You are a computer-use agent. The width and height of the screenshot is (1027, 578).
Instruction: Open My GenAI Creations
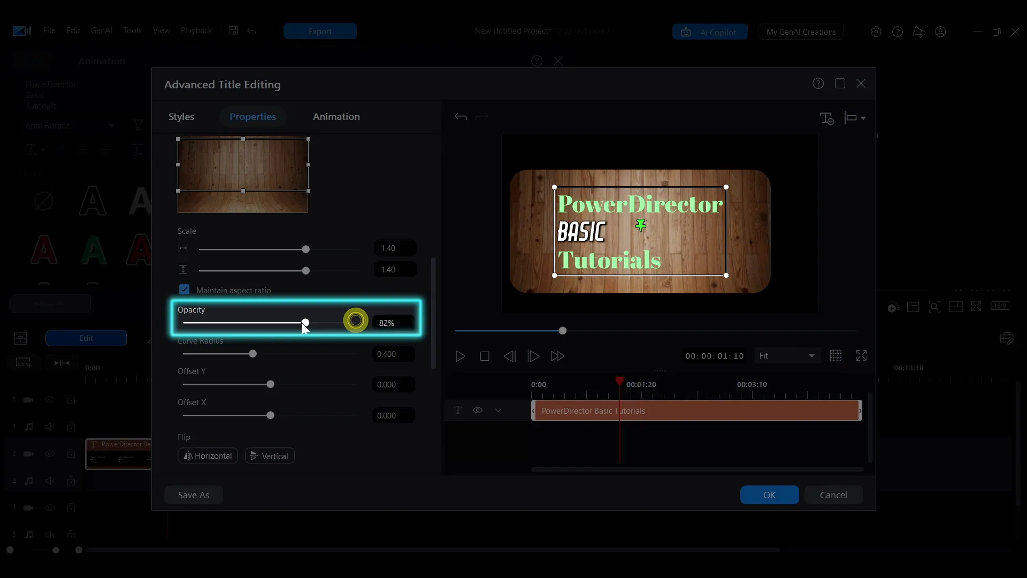point(801,32)
